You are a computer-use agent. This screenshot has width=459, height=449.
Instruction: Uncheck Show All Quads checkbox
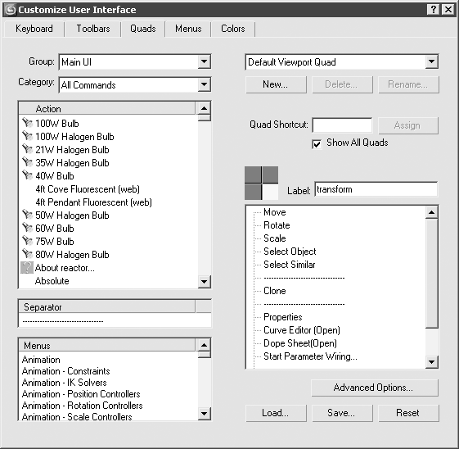coord(317,144)
